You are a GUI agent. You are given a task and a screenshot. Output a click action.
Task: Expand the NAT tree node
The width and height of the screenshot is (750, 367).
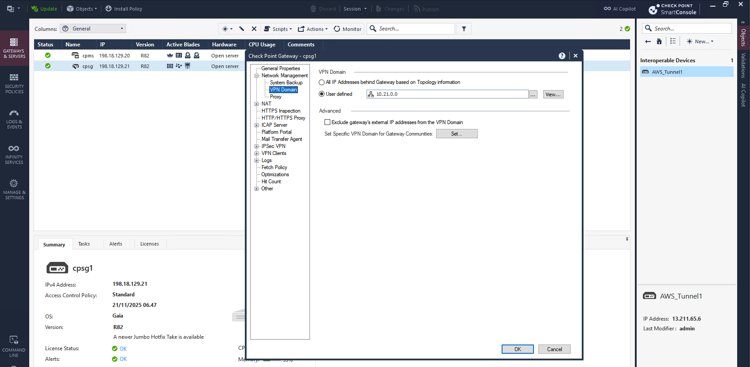click(x=257, y=104)
